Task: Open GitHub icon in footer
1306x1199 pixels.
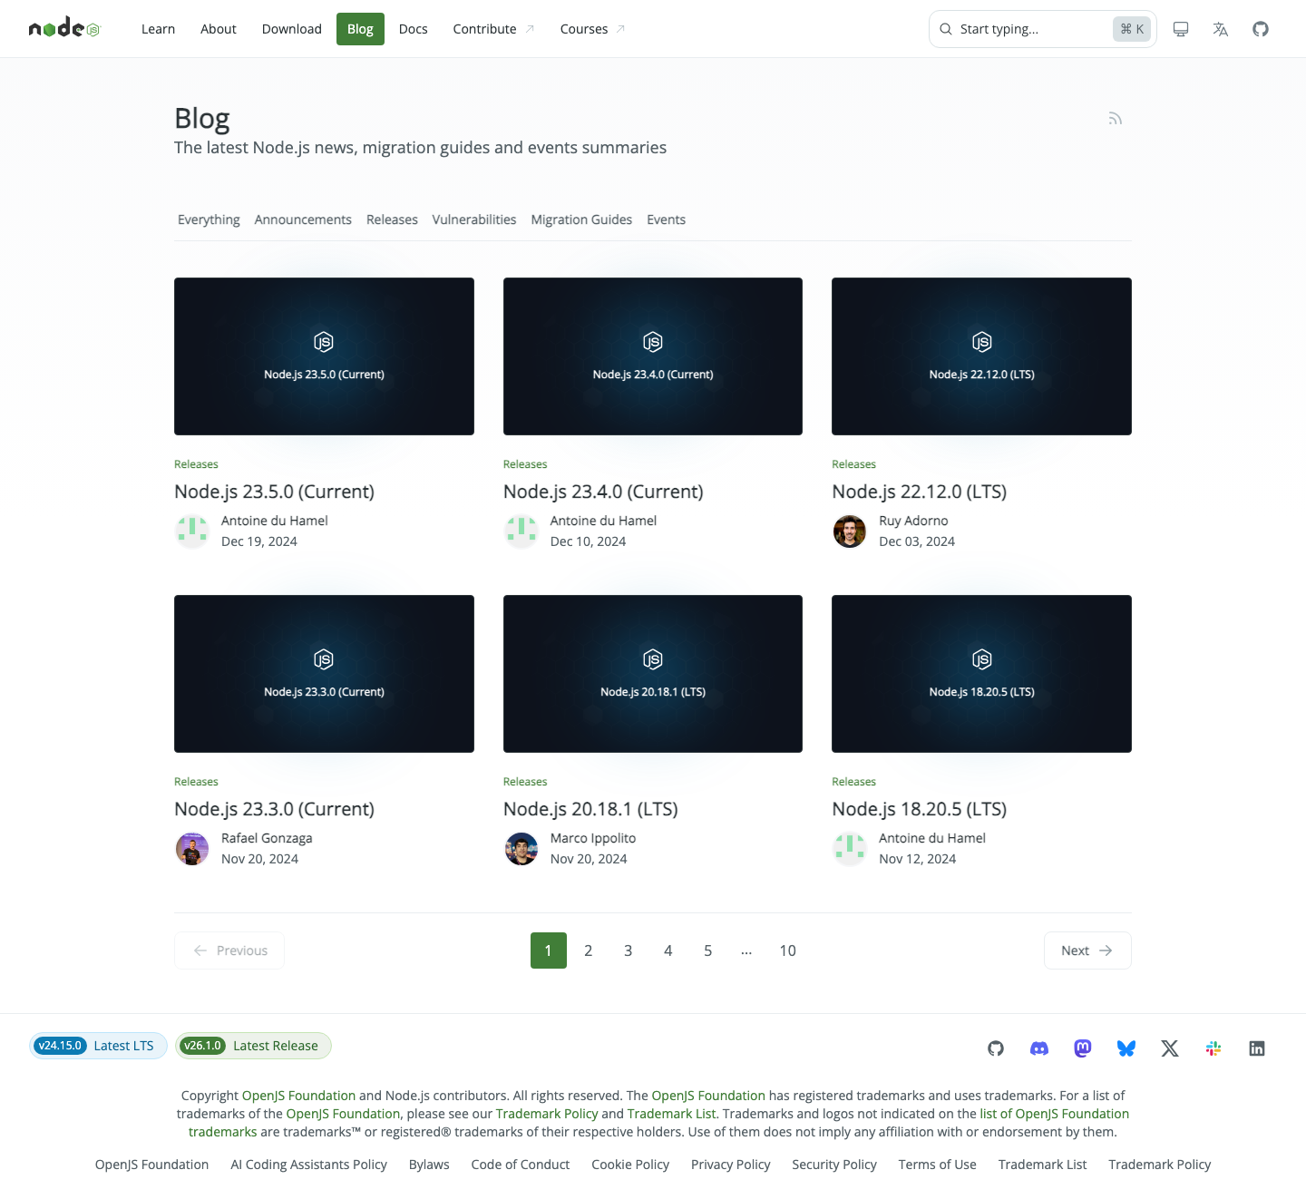Action: (996, 1048)
